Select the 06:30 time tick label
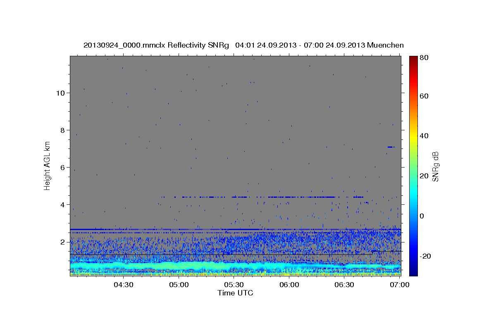Viewport: 496px width, 331px height. [345, 285]
